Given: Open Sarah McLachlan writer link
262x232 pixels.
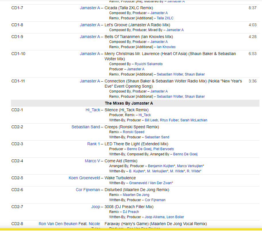Looking at the screenshot, I should [x=194, y=120].
